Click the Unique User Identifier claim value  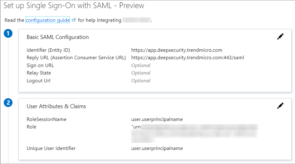[157, 148]
